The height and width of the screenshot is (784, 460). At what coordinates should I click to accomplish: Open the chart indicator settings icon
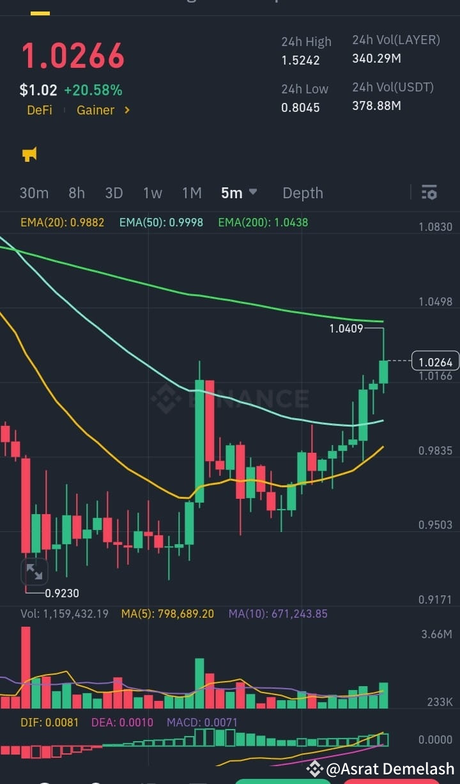click(429, 192)
